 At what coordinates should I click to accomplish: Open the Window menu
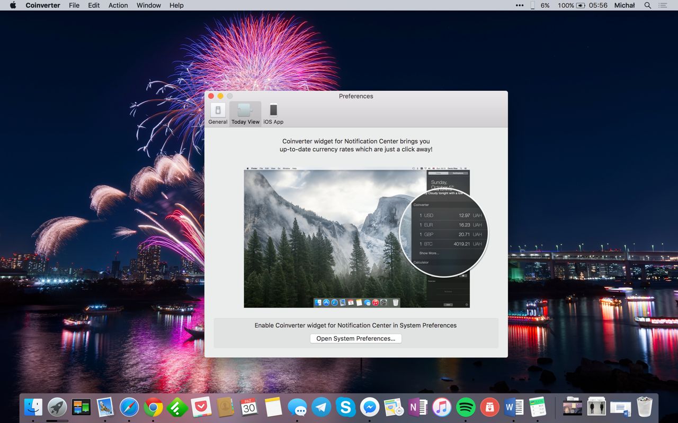149,5
